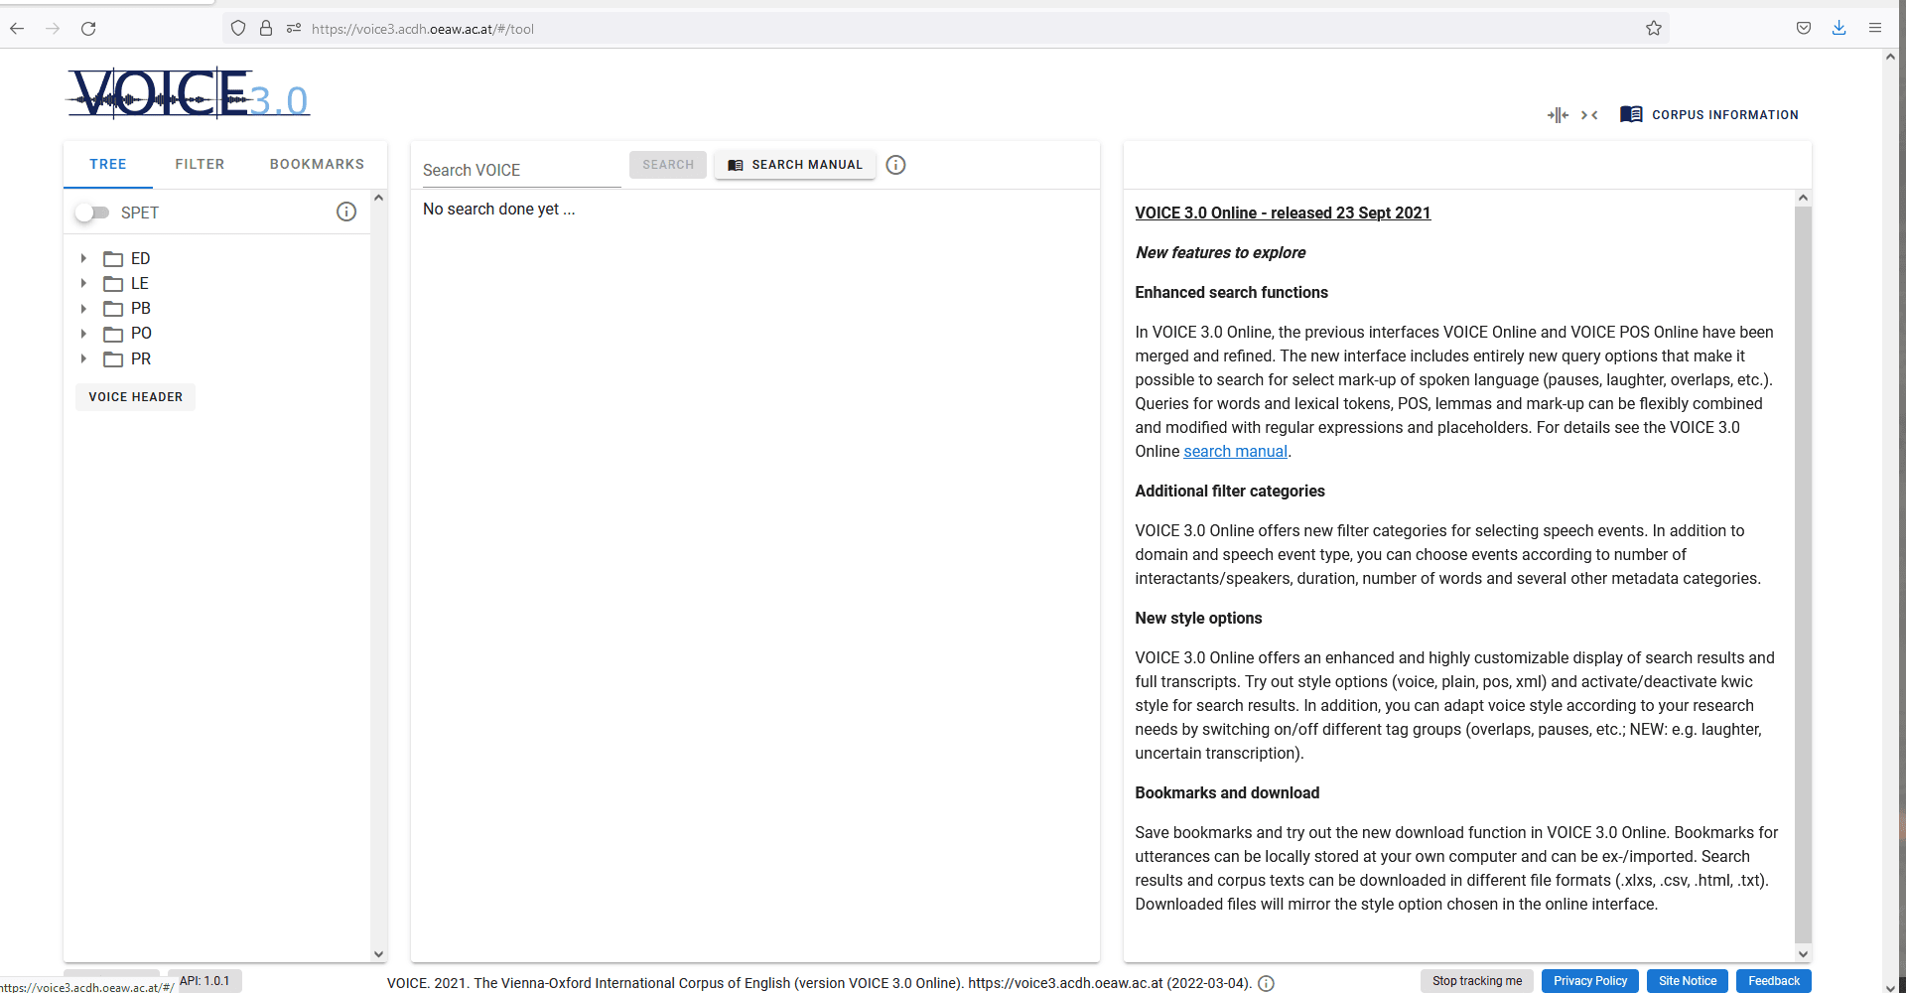Expand the PR folder node
The image size is (1906, 993).
(84, 358)
